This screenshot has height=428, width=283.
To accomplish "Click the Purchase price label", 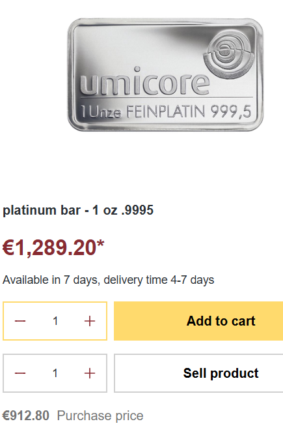I will coord(100,416).
